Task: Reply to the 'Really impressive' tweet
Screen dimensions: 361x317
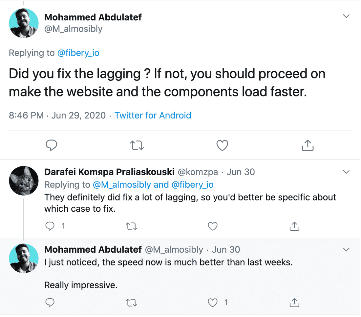Action: (x=50, y=303)
